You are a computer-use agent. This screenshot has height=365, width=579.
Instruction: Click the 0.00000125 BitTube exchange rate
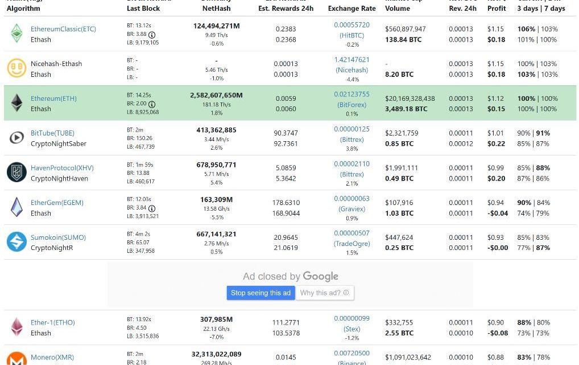coord(351,129)
